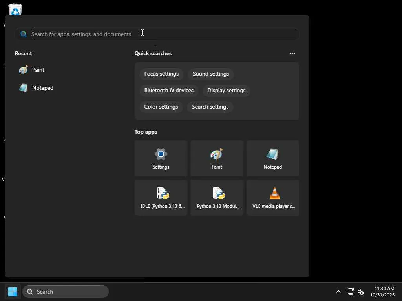The height and width of the screenshot is (301, 402).
Task: Click the search field for apps, settings, documents
Action: (x=157, y=34)
